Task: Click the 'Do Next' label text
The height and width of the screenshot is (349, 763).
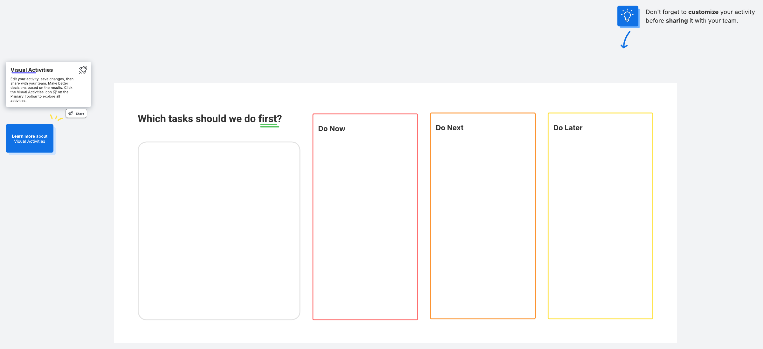Action: coord(449,128)
